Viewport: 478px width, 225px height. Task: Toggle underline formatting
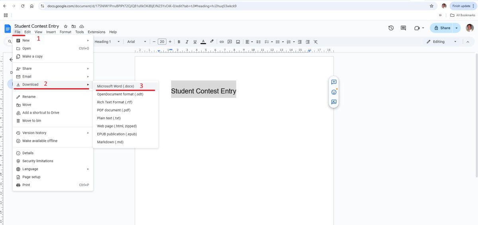(195, 42)
